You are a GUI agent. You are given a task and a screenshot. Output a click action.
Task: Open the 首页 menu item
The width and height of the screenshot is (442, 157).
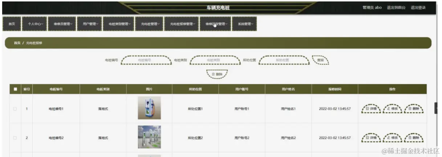point(12,24)
